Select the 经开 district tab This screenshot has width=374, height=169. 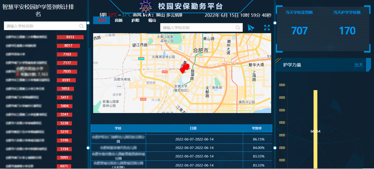pos(102,20)
